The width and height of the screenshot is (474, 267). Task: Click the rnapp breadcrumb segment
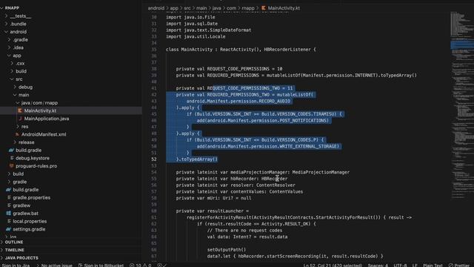[x=248, y=8]
